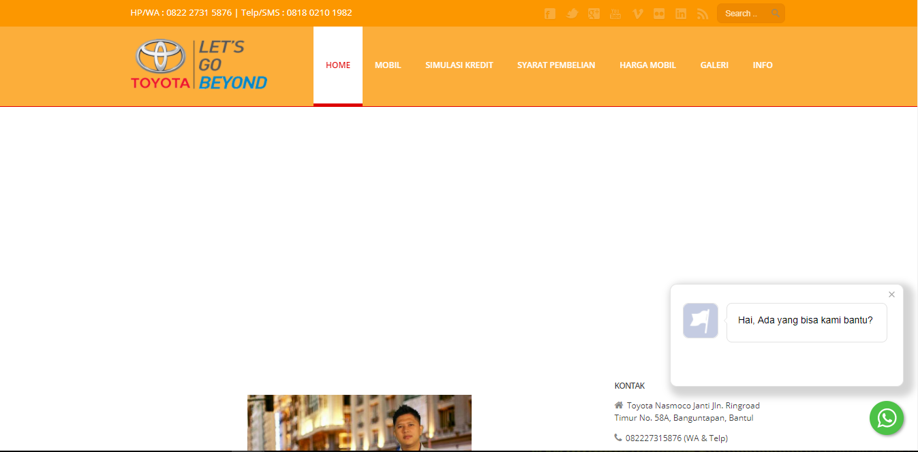Open the Google Plus icon
This screenshot has height=452, width=918.
tap(594, 14)
